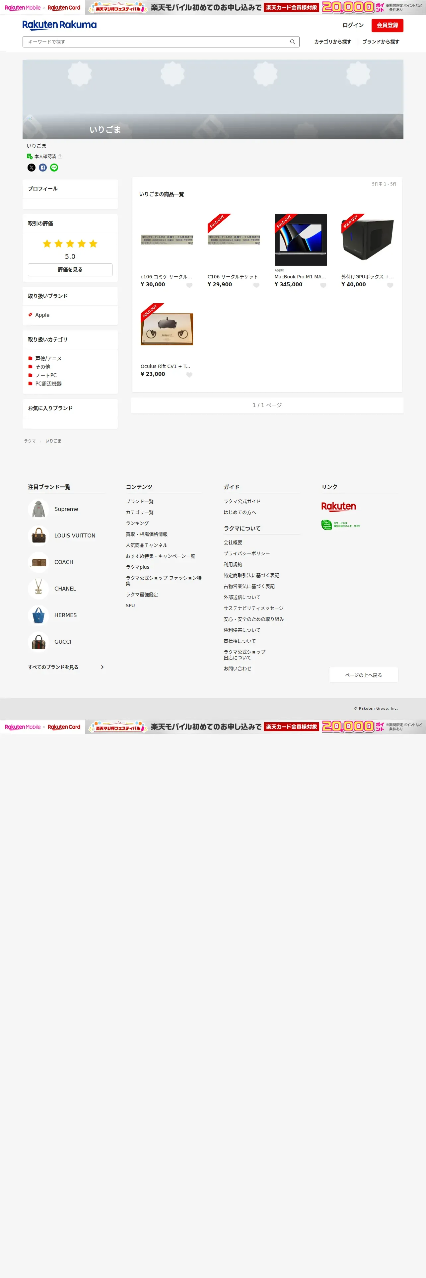
Task: Open ブランド一覧 footer link
Action: point(139,502)
